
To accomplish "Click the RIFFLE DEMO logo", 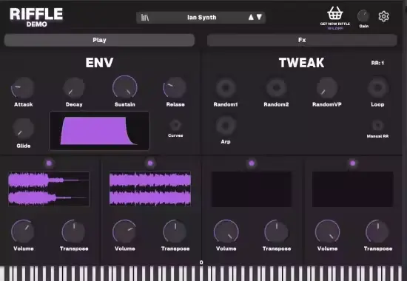I will [x=36, y=18].
